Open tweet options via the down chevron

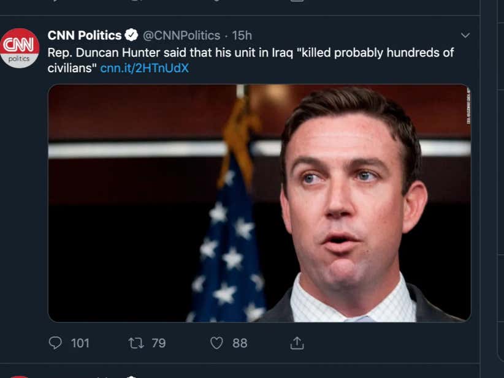point(465,35)
